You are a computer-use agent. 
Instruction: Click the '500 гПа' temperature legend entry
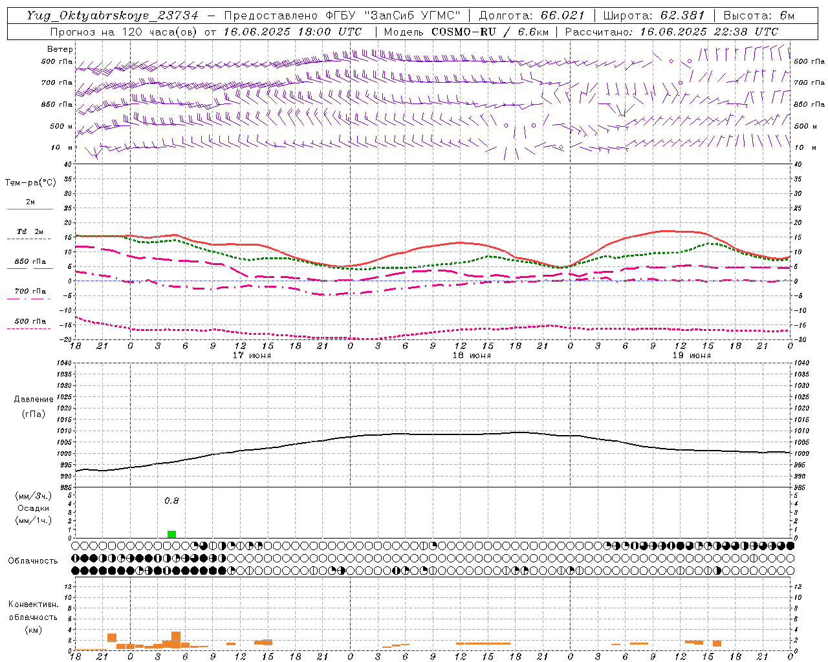pos(30,321)
